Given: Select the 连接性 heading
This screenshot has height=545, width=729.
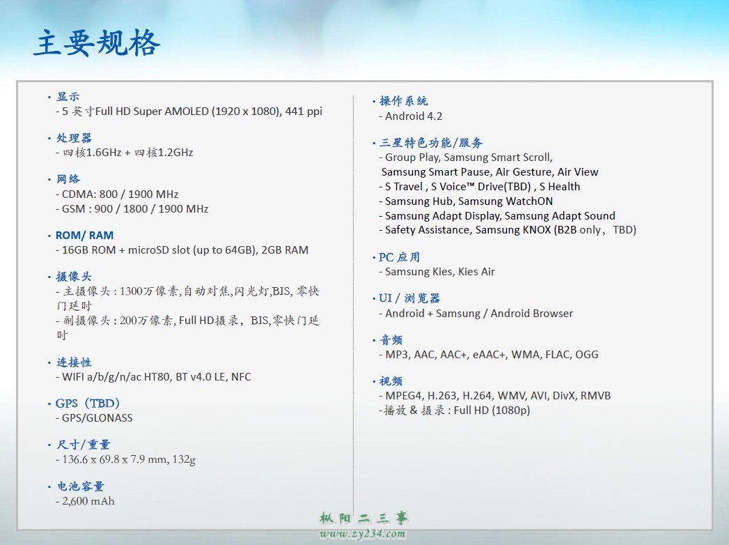Looking at the screenshot, I should [74, 362].
